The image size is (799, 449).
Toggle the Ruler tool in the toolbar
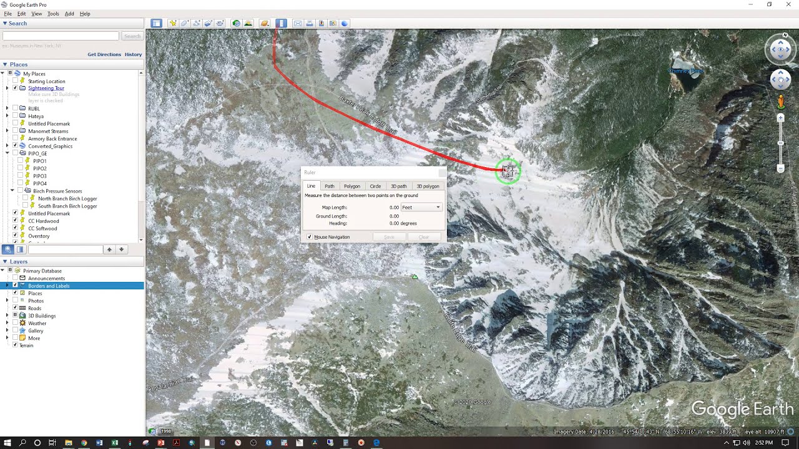[281, 23]
